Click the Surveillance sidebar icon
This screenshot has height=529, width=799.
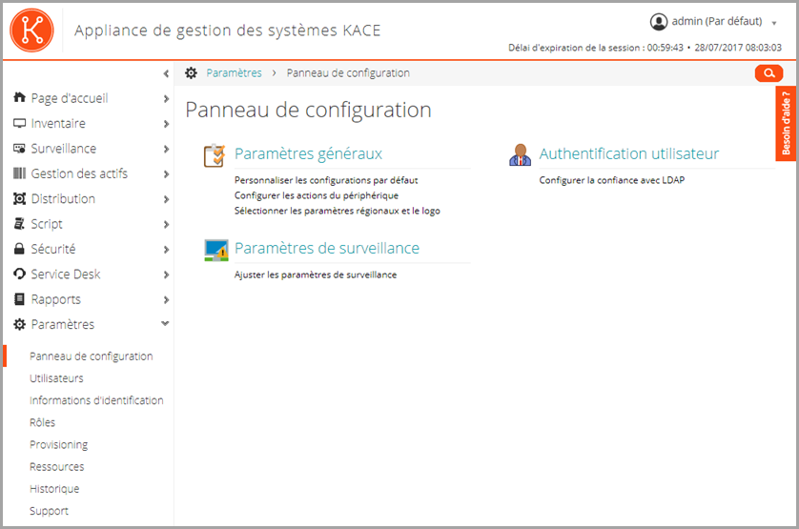click(x=19, y=149)
